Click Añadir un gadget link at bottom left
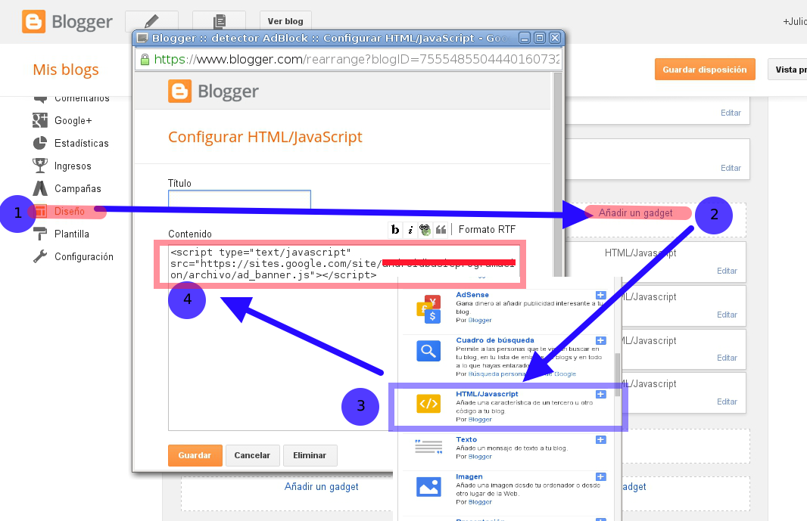807x521 pixels. pos(322,486)
